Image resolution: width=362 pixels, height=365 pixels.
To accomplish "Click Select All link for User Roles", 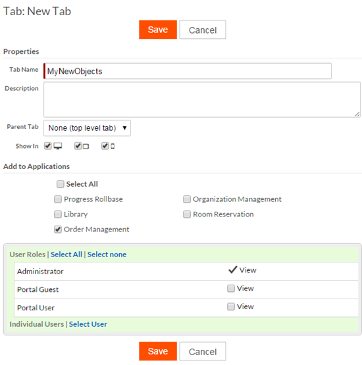I will pos(66,255).
